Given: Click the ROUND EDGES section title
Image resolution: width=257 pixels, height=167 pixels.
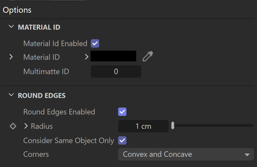Looking at the screenshot, I should 42,96.
